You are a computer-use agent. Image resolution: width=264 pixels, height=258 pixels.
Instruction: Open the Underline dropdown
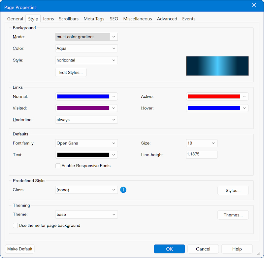[86, 120]
